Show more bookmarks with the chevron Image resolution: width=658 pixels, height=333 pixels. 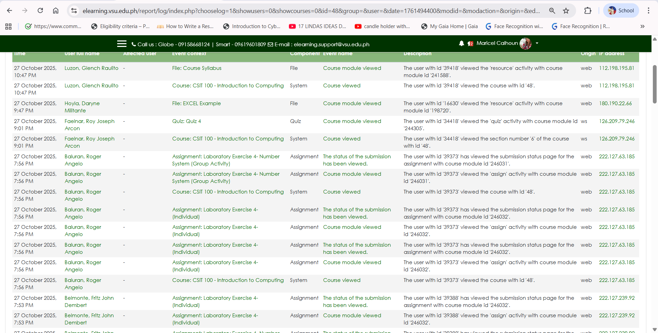coord(642,26)
